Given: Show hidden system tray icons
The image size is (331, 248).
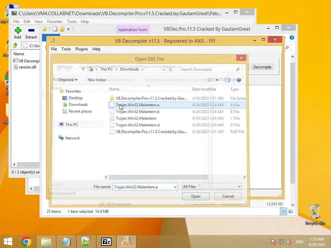Looking at the screenshot, I should coord(266,242).
